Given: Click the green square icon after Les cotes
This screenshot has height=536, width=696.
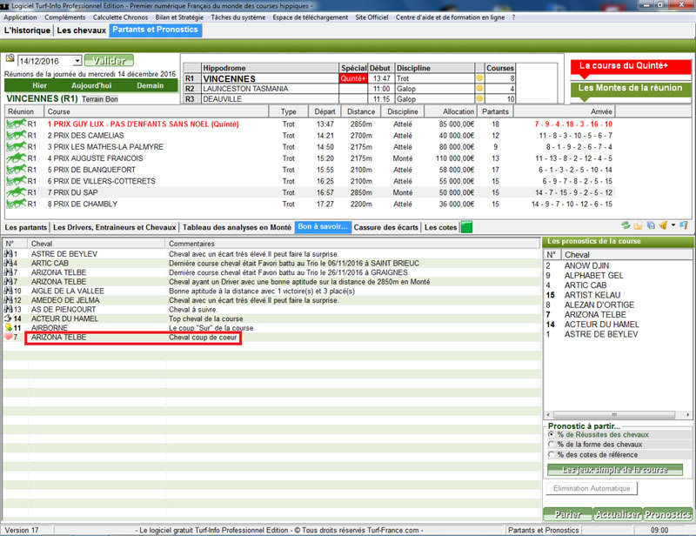Looking at the screenshot, I should point(466,228).
